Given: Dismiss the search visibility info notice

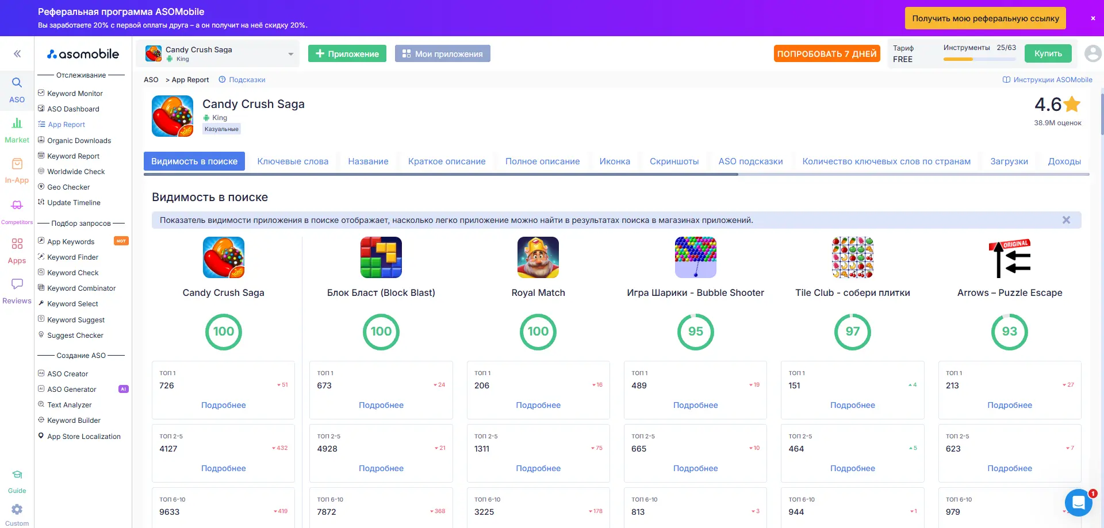Looking at the screenshot, I should point(1066,220).
